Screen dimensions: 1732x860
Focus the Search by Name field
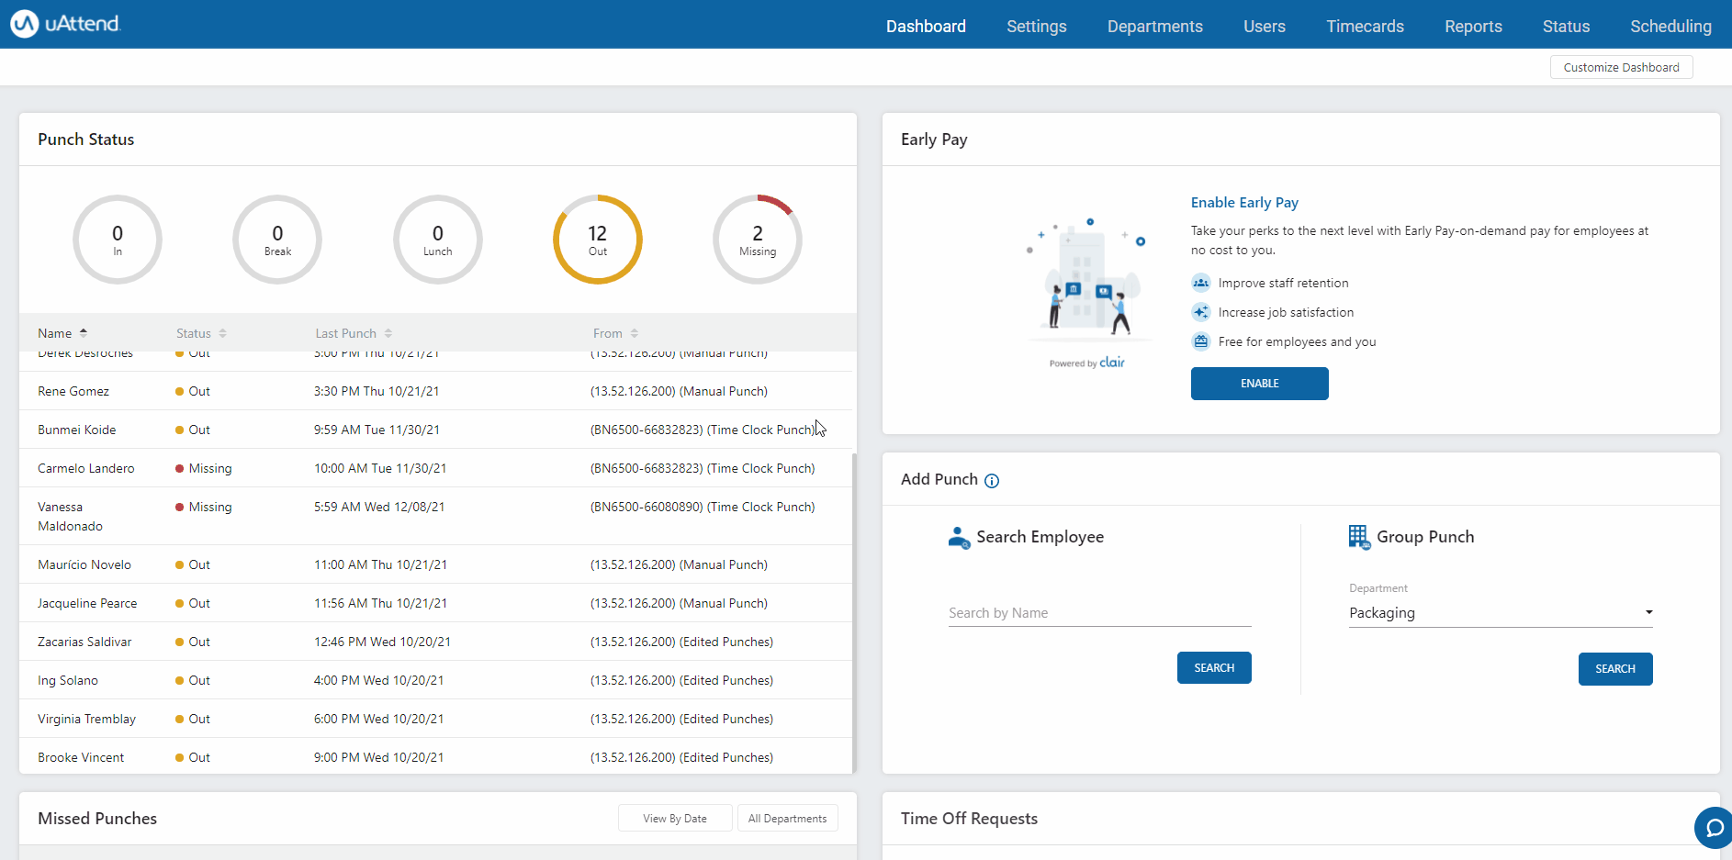pyautogui.click(x=1099, y=613)
